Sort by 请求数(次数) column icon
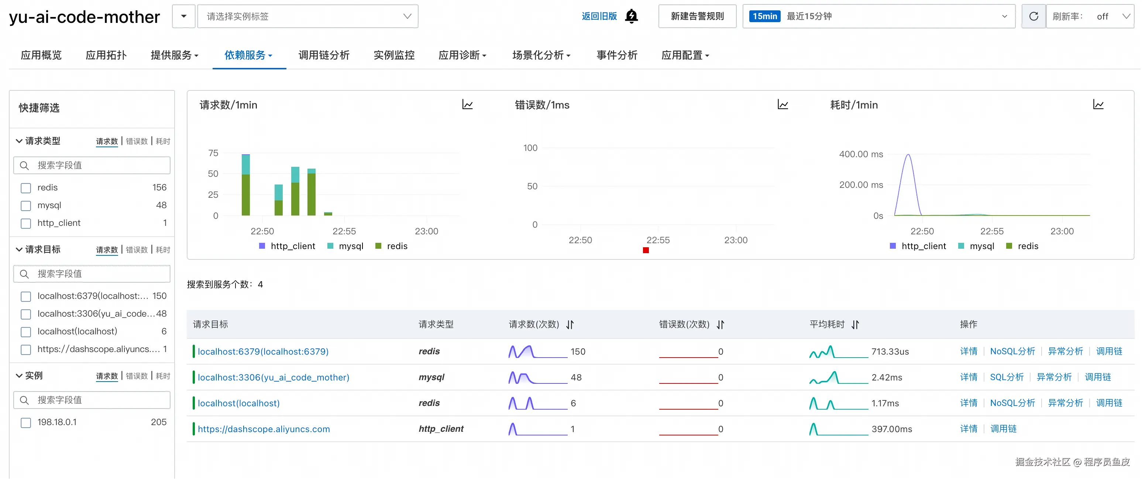Viewport: 1142px width, 479px height. tap(570, 324)
